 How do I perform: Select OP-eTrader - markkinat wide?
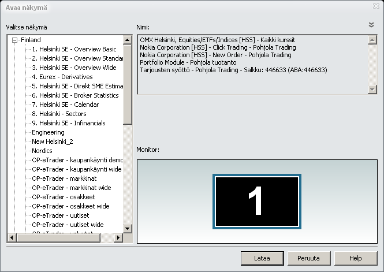pos(72,188)
